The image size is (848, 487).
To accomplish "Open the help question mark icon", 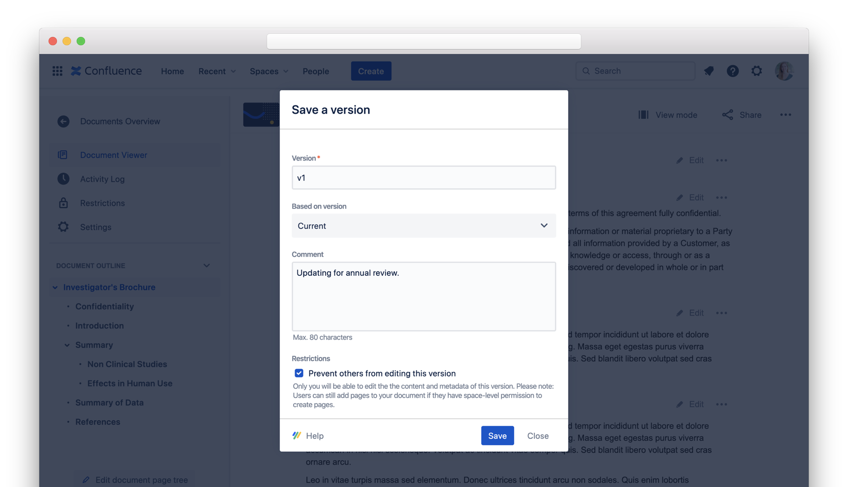I will pyautogui.click(x=733, y=71).
